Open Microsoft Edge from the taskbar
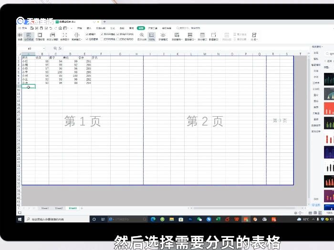This screenshot has height=250, width=334. [x=153, y=219]
